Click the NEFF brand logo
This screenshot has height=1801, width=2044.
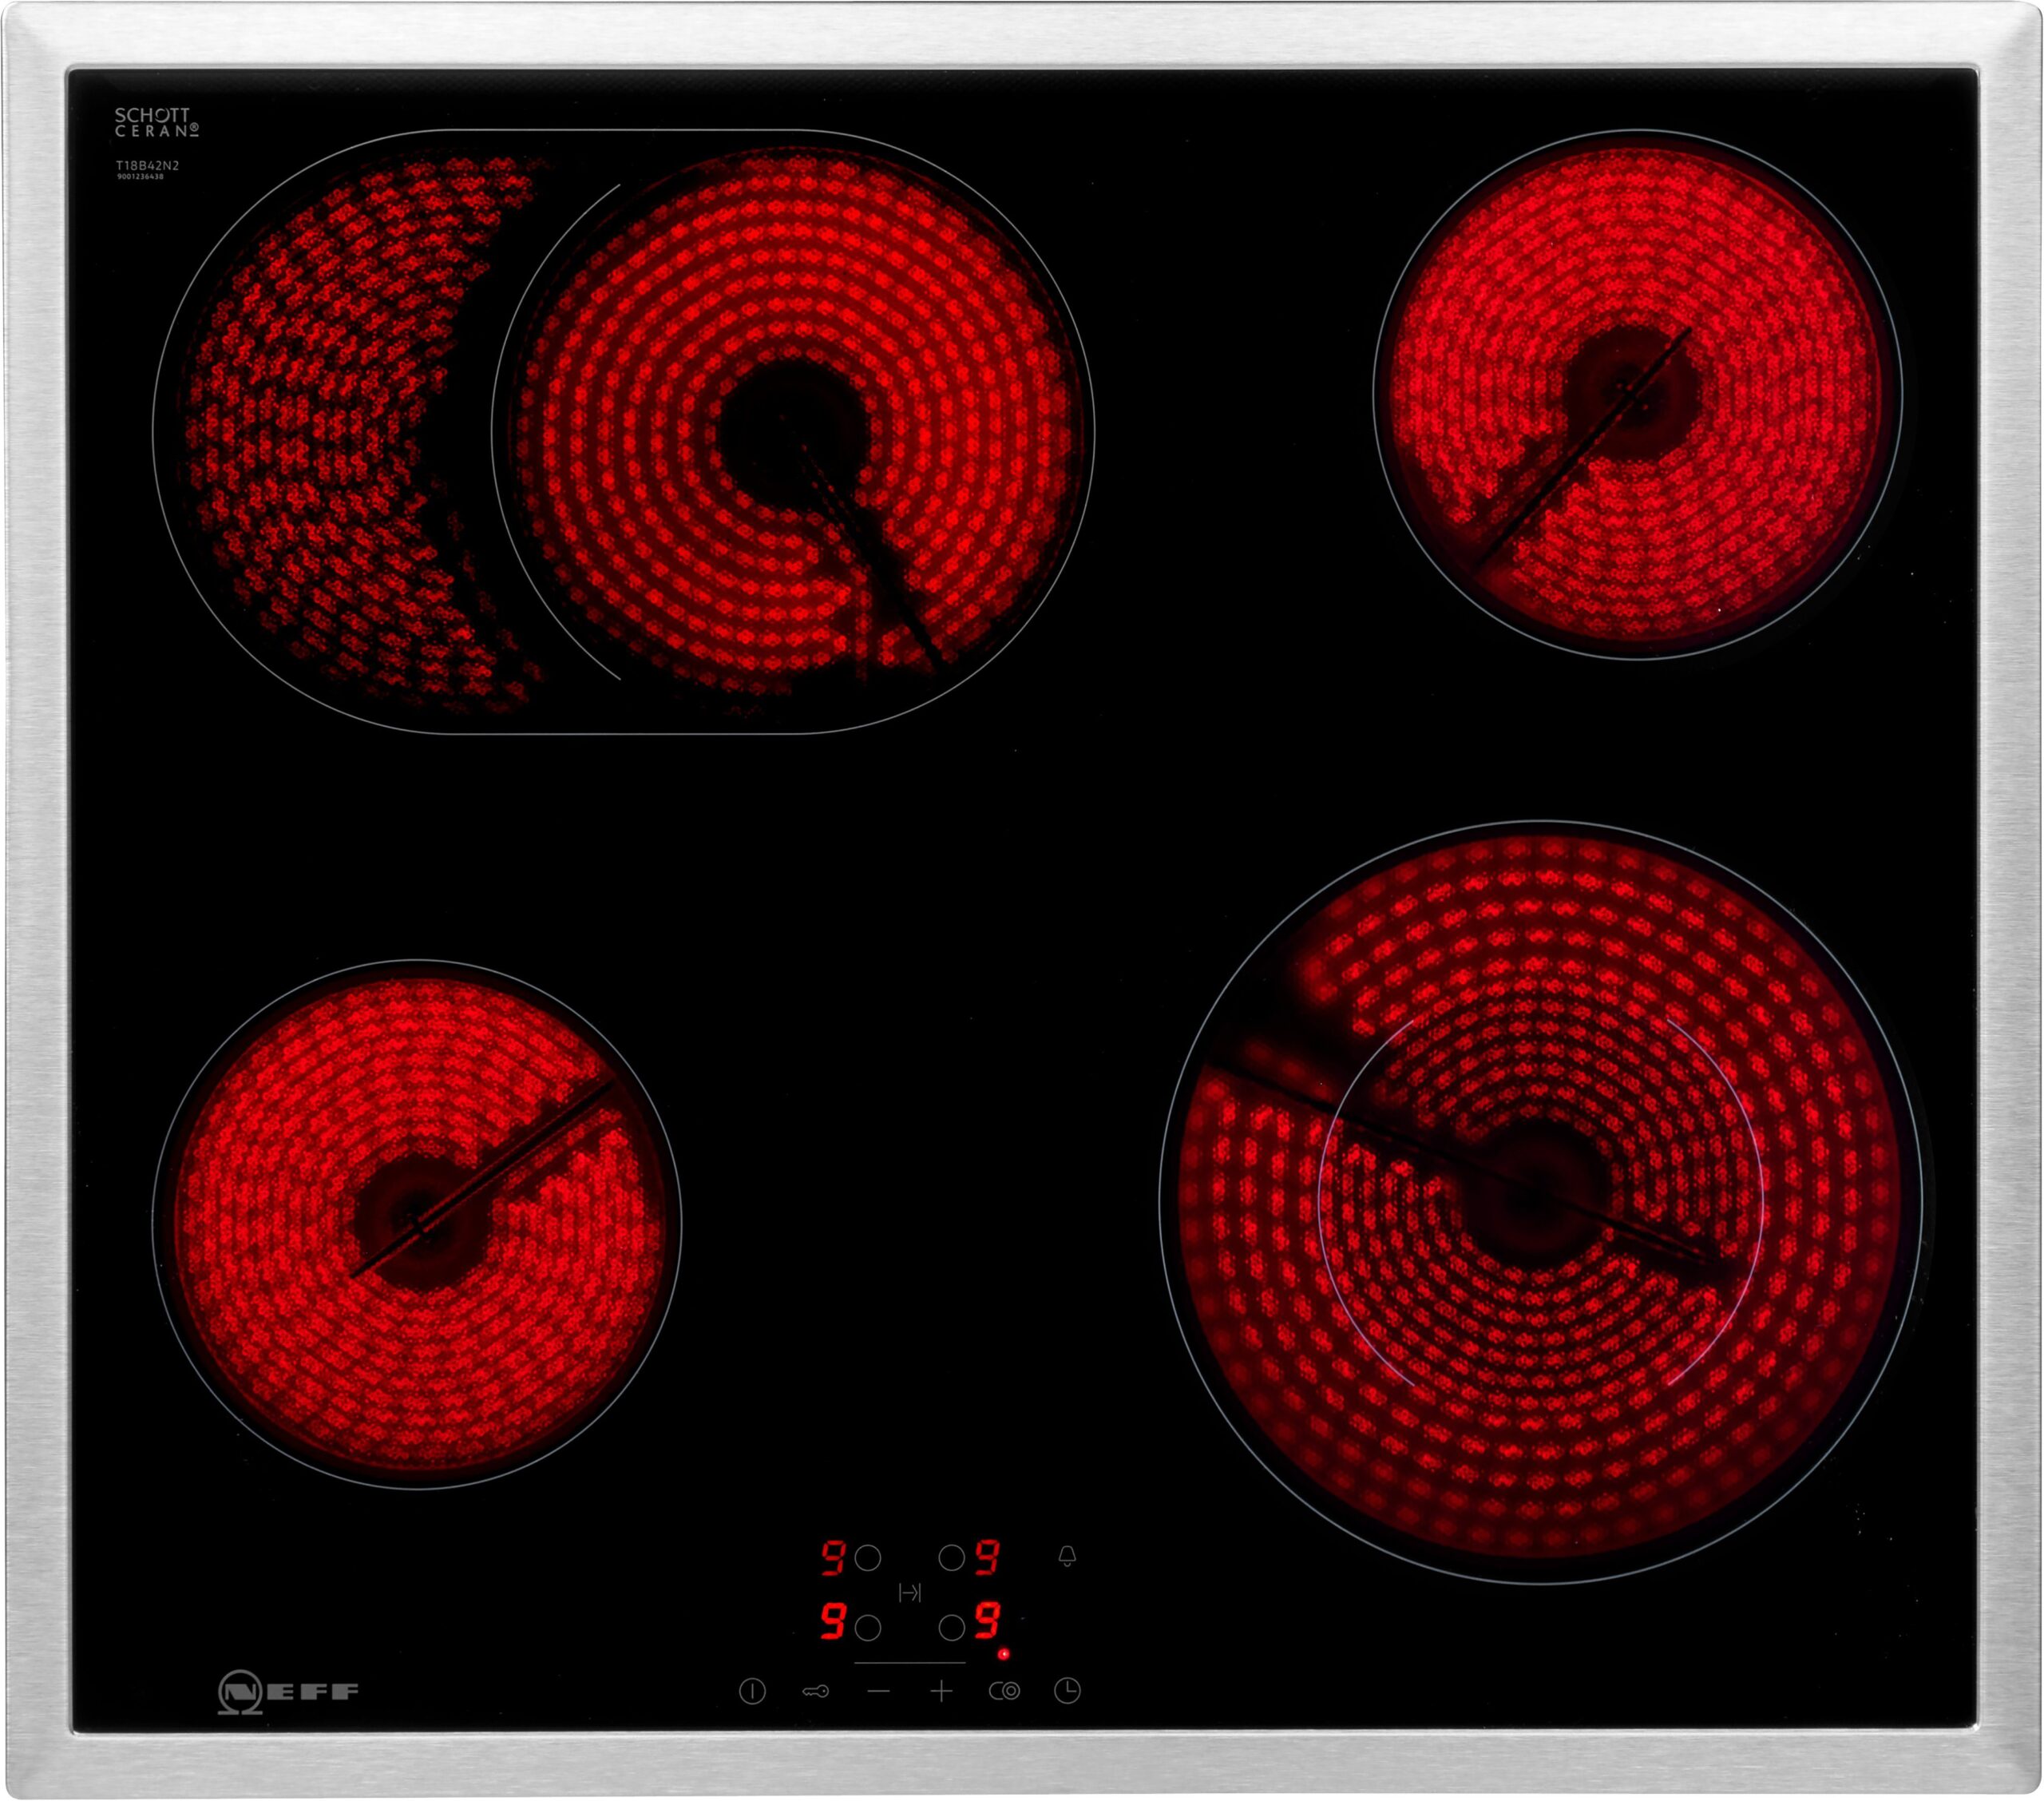click(287, 1692)
